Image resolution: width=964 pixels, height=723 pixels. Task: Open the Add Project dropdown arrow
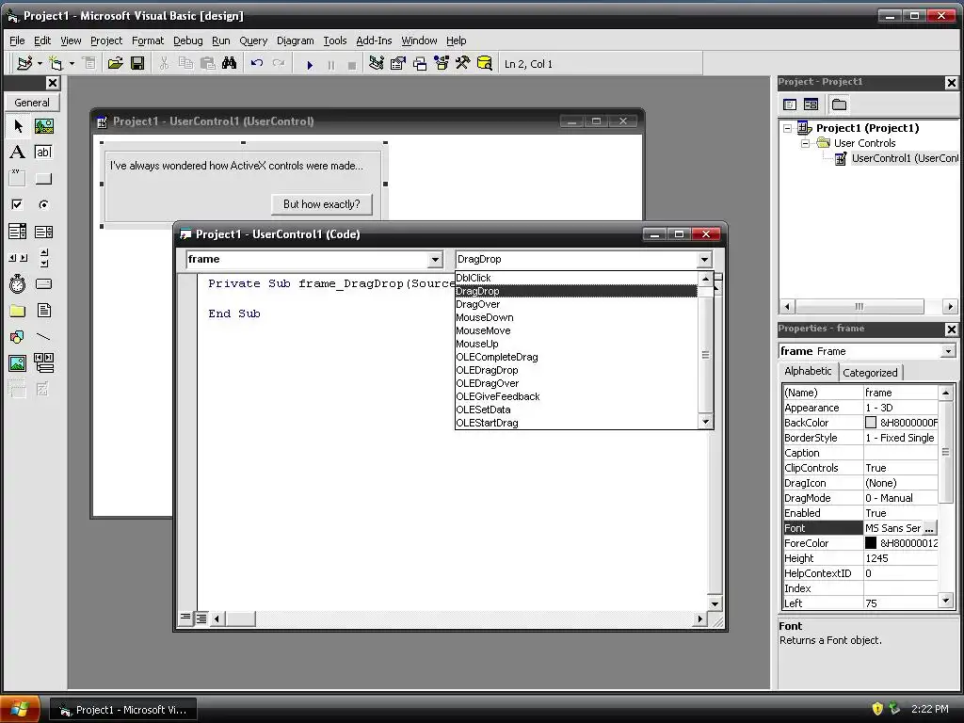click(x=40, y=63)
